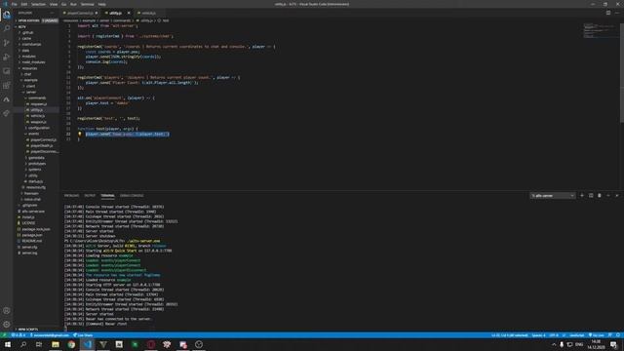Open the Terminal menu
This screenshot has width=624, height=351.
[x=87, y=4]
